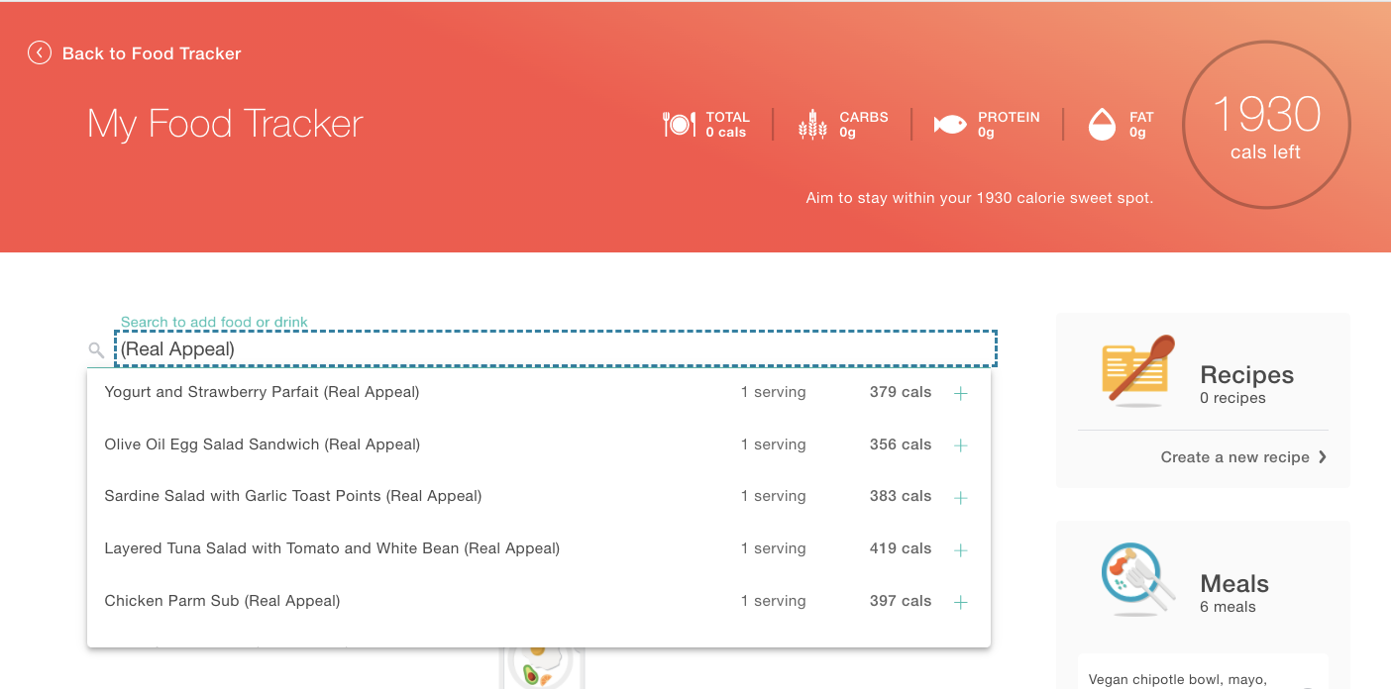The width and height of the screenshot is (1391, 689).
Task: Open Create a new recipe link
Action: 1234,457
